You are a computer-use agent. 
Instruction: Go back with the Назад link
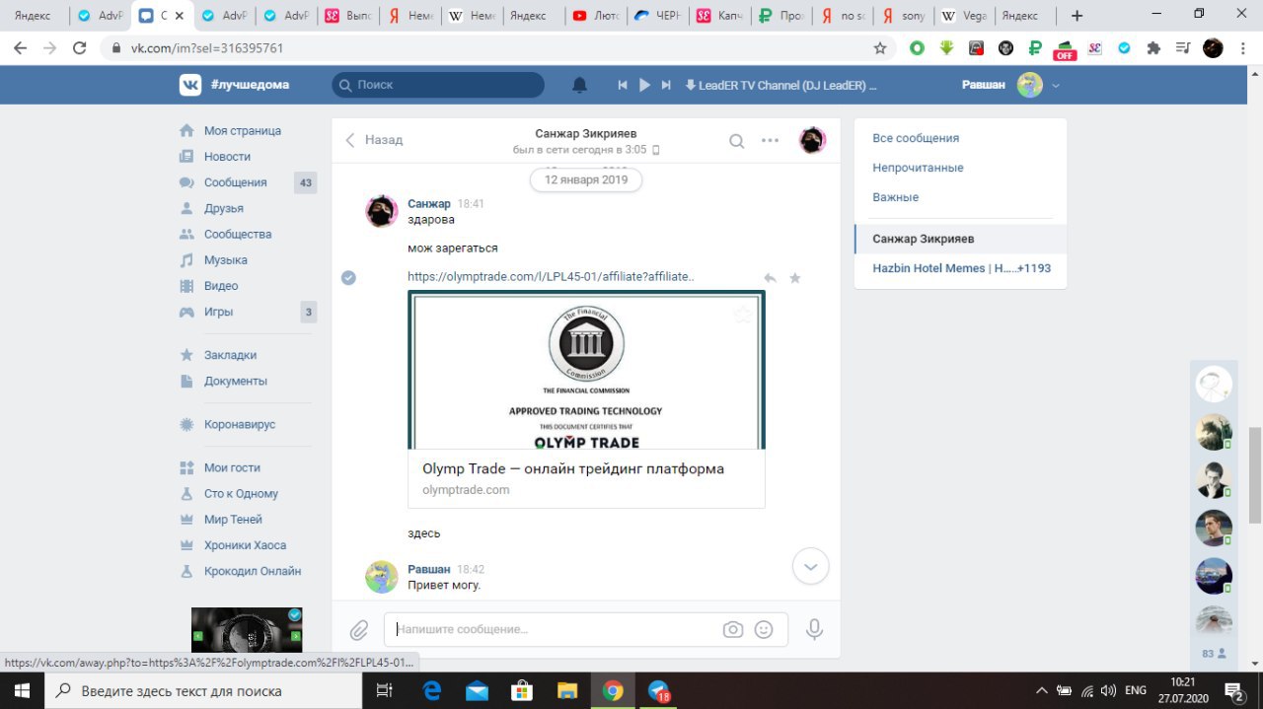pos(374,140)
